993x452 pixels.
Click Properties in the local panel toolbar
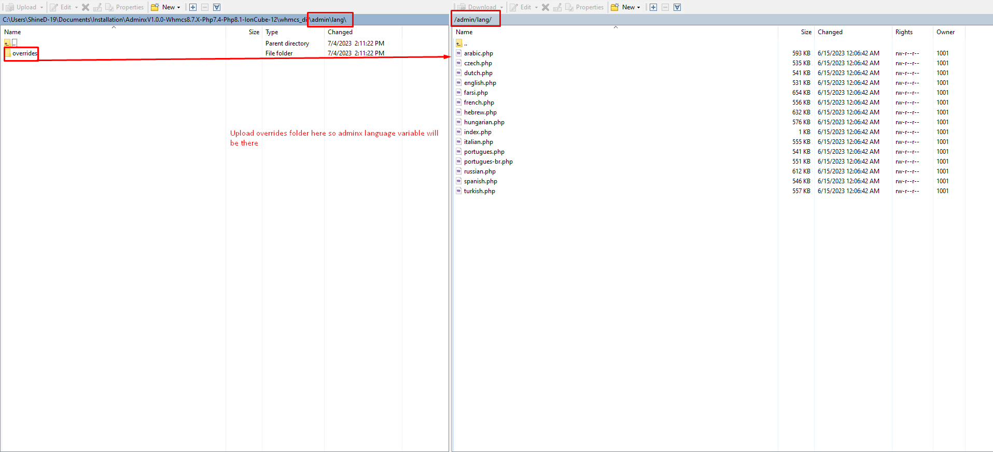click(x=124, y=7)
